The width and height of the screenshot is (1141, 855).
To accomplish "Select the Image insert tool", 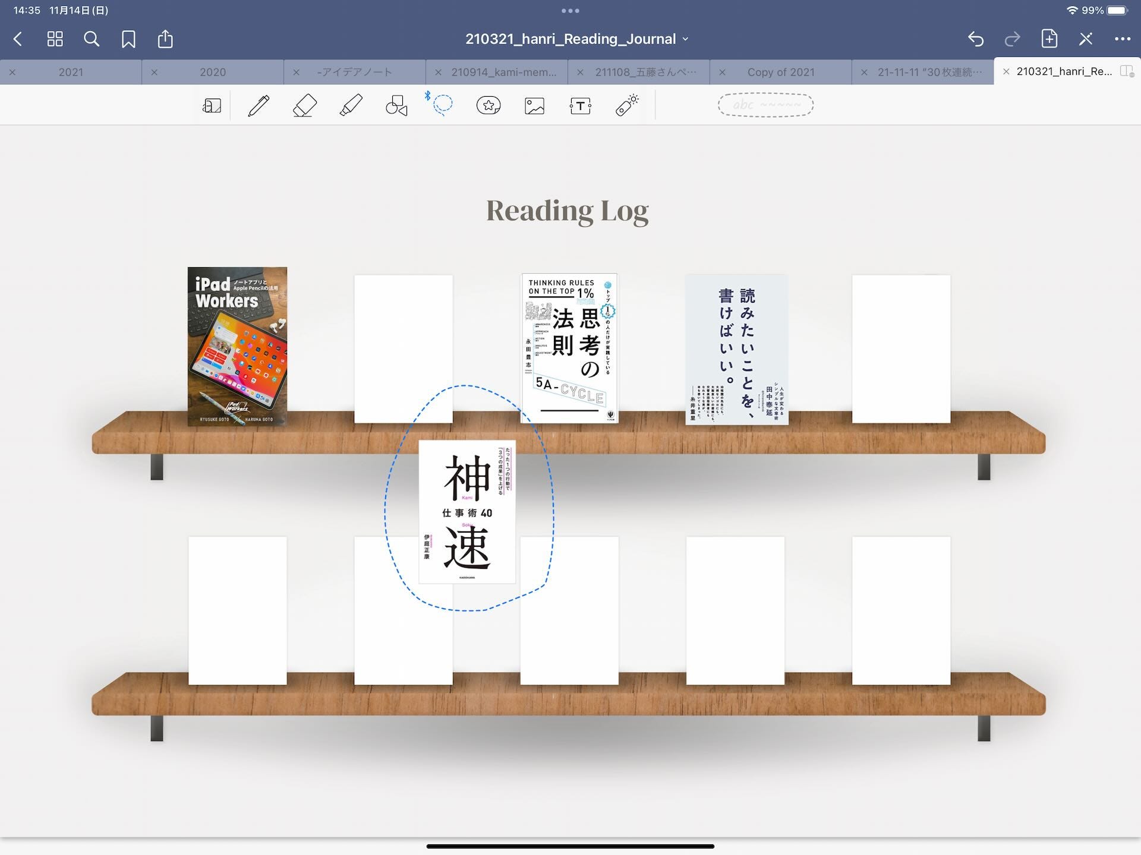I will pyautogui.click(x=534, y=106).
